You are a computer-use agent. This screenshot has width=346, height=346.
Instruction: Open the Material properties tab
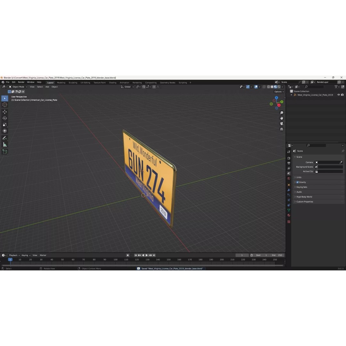coord(289,215)
